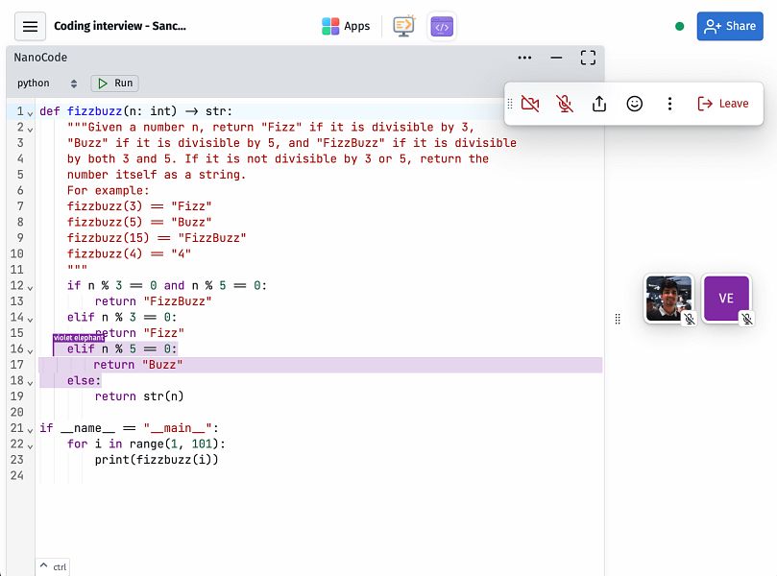Expand the ctrl shortcuts panel
The image size is (777, 576).
click(x=53, y=566)
